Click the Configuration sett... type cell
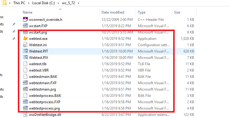This screenshot has height=118, width=230. pyautogui.click(x=154, y=45)
